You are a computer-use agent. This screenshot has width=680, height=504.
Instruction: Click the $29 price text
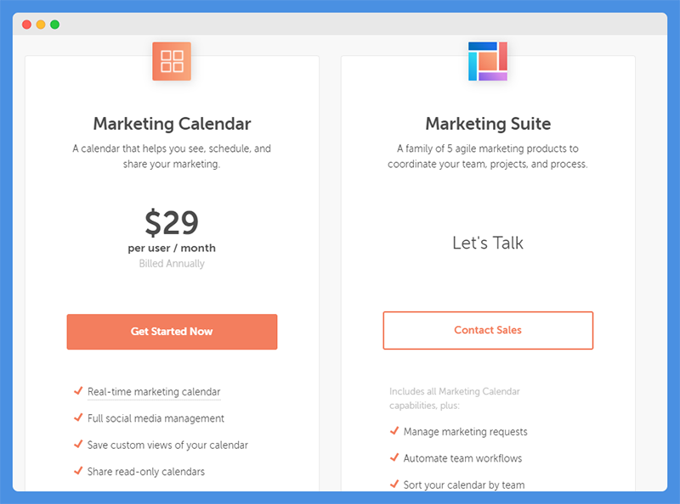click(x=172, y=222)
